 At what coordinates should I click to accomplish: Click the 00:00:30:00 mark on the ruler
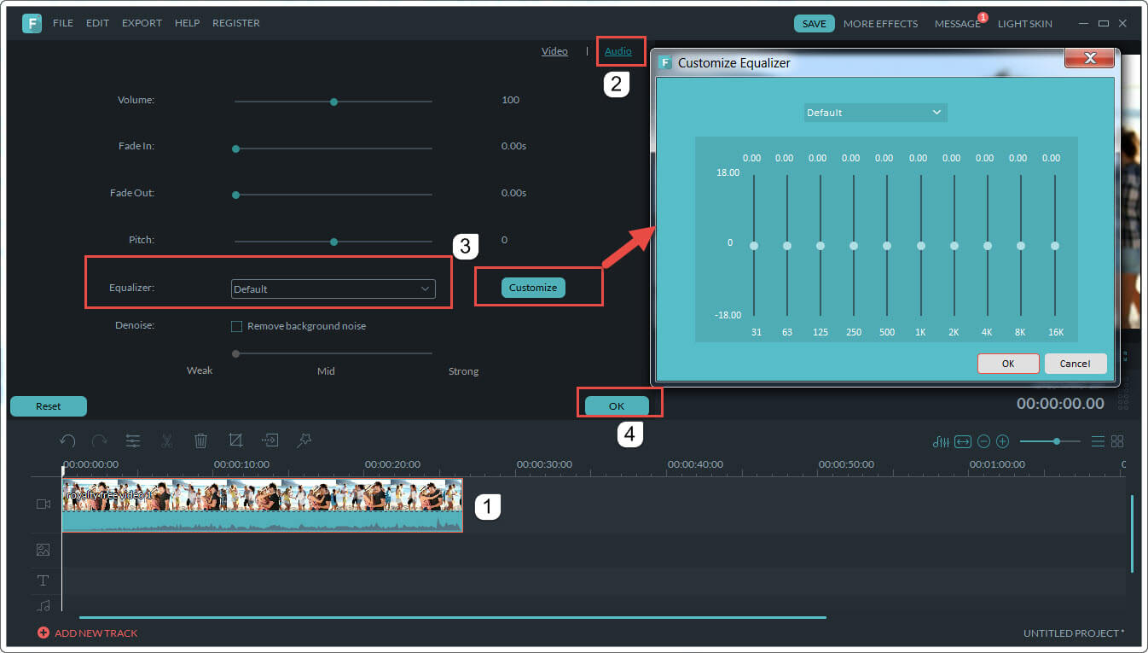(544, 464)
